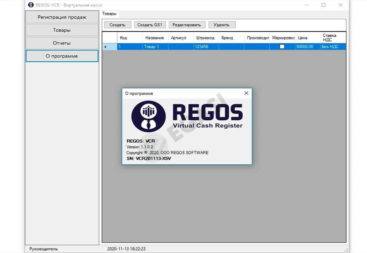Click the REGOS app icon in the title bar

(x=31, y=5)
